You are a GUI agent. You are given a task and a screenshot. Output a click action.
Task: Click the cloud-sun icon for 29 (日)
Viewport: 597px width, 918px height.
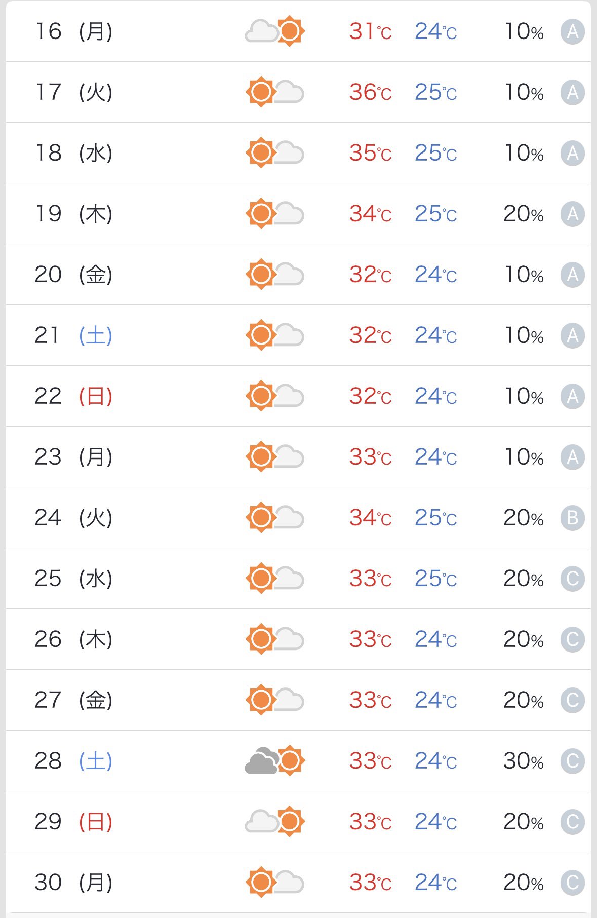pos(275,822)
